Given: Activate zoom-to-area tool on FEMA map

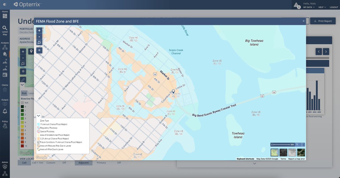Looking at the screenshot, I should point(39,42).
